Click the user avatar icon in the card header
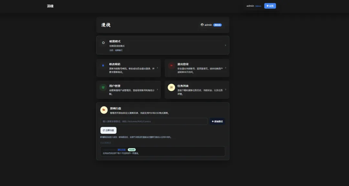 (202, 25)
